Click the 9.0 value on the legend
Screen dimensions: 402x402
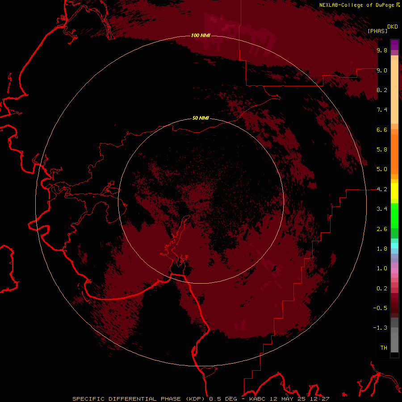[382, 70]
